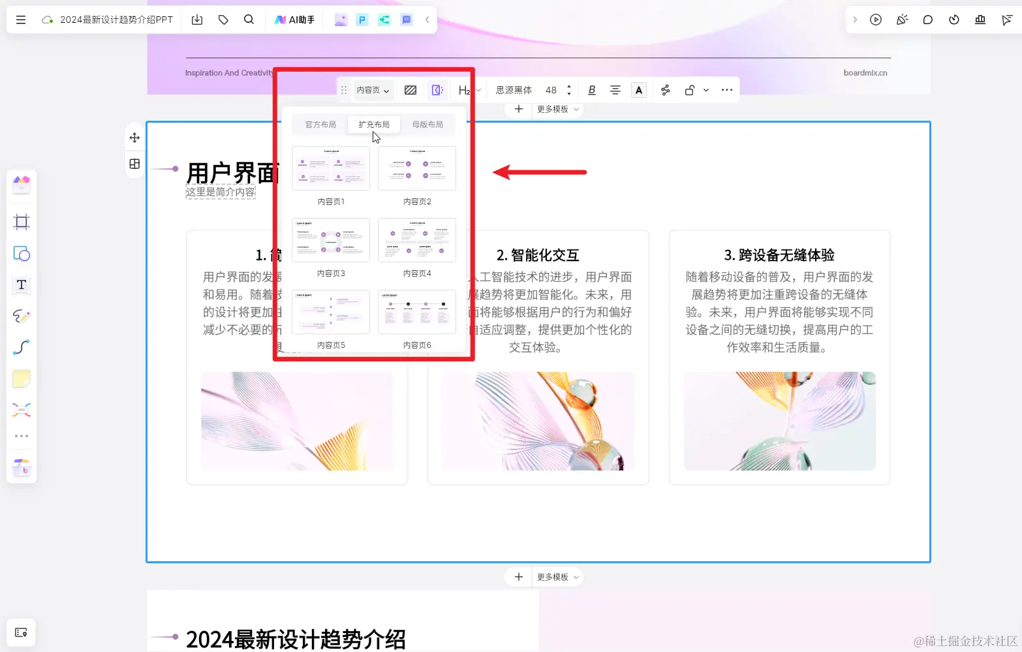
Task: Click the link connection icon in toolbar
Action: [665, 90]
